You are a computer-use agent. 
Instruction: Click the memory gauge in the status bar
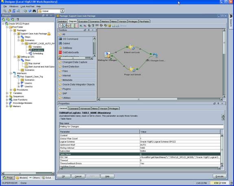pyautogui.click(x=220, y=183)
